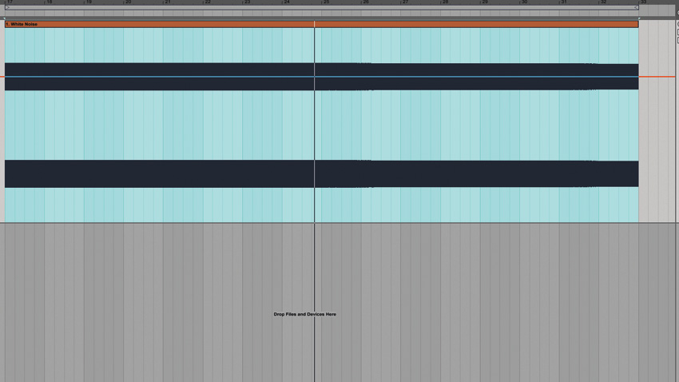Click bar 30 in the beat-time ruler
679x382 pixels.
(x=524, y=2)
